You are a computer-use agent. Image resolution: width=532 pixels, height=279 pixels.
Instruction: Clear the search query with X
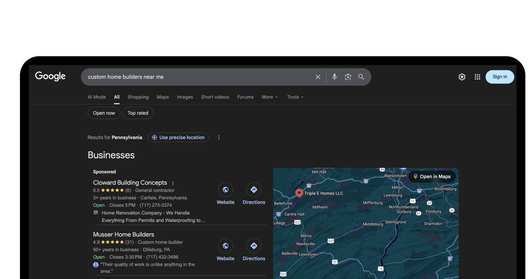[x=318, y=77]
